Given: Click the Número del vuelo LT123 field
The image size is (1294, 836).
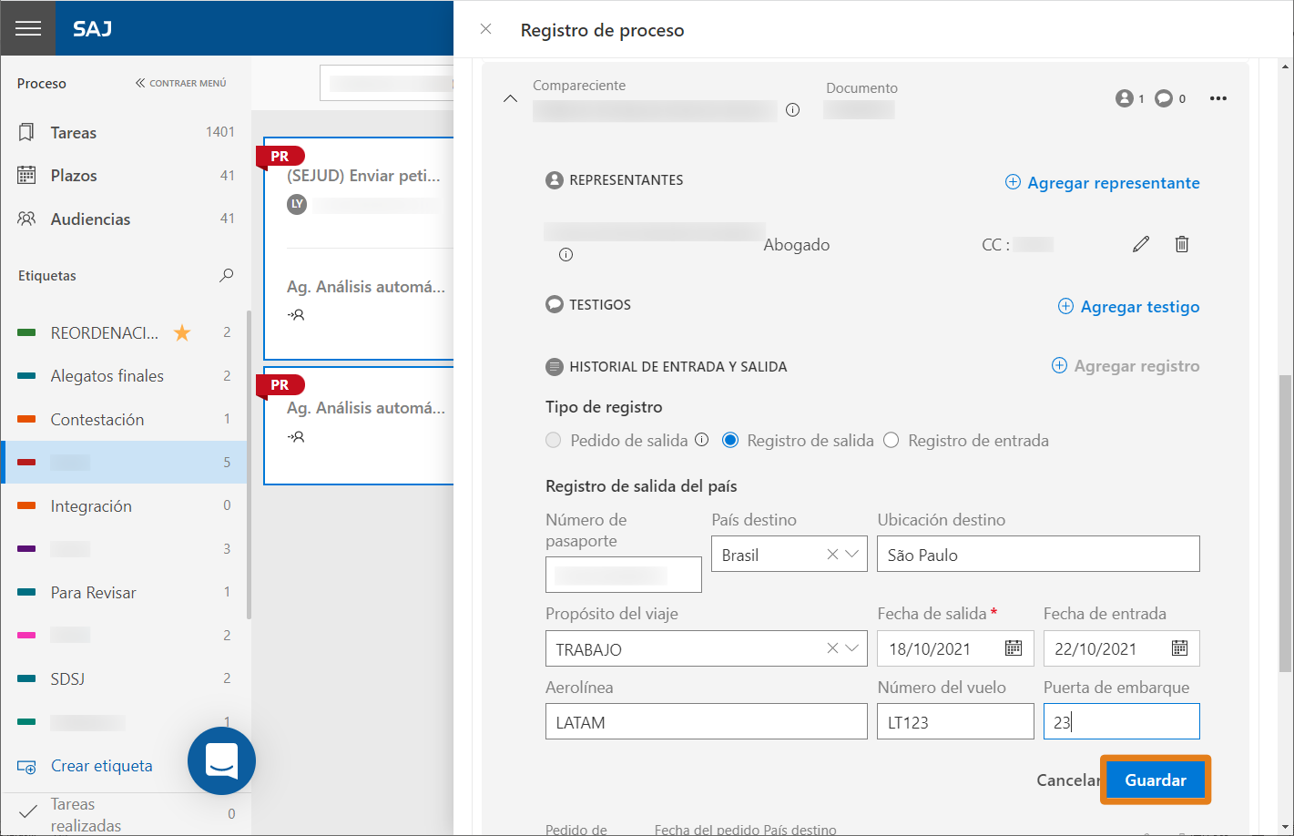Looking at the screenshot, I should pyautogui.click(x=955, y=721).
